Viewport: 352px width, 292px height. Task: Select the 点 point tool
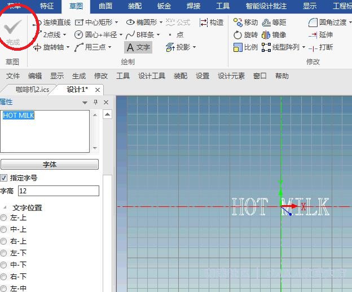point(177,35)
